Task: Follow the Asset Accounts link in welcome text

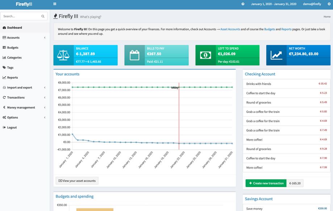Action: pos(230,29)
